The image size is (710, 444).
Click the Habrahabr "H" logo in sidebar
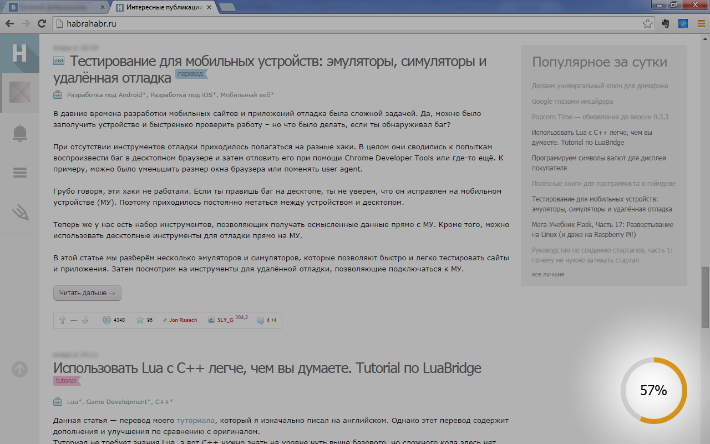coord(19,54)
